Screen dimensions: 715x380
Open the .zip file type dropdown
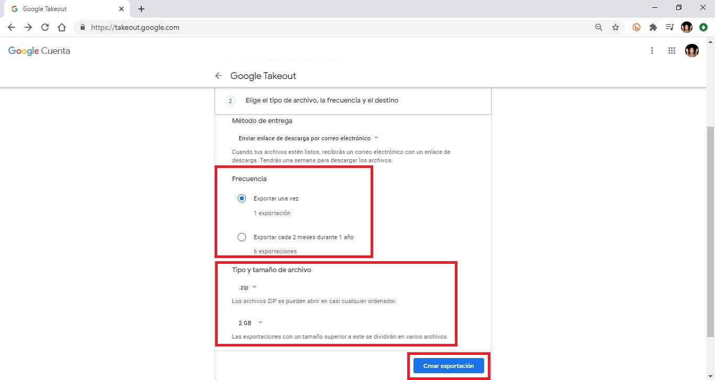click(x=248, y=287)
